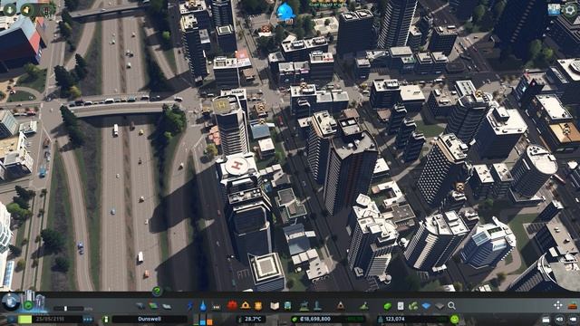
Task: Open the Districts painting menu
Action: point(167,306)
